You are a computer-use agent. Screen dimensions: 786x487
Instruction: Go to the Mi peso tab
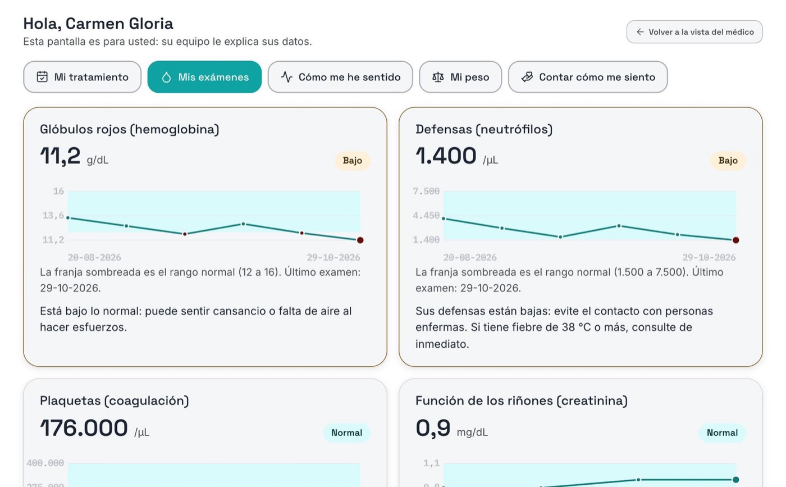click(460, 77)
